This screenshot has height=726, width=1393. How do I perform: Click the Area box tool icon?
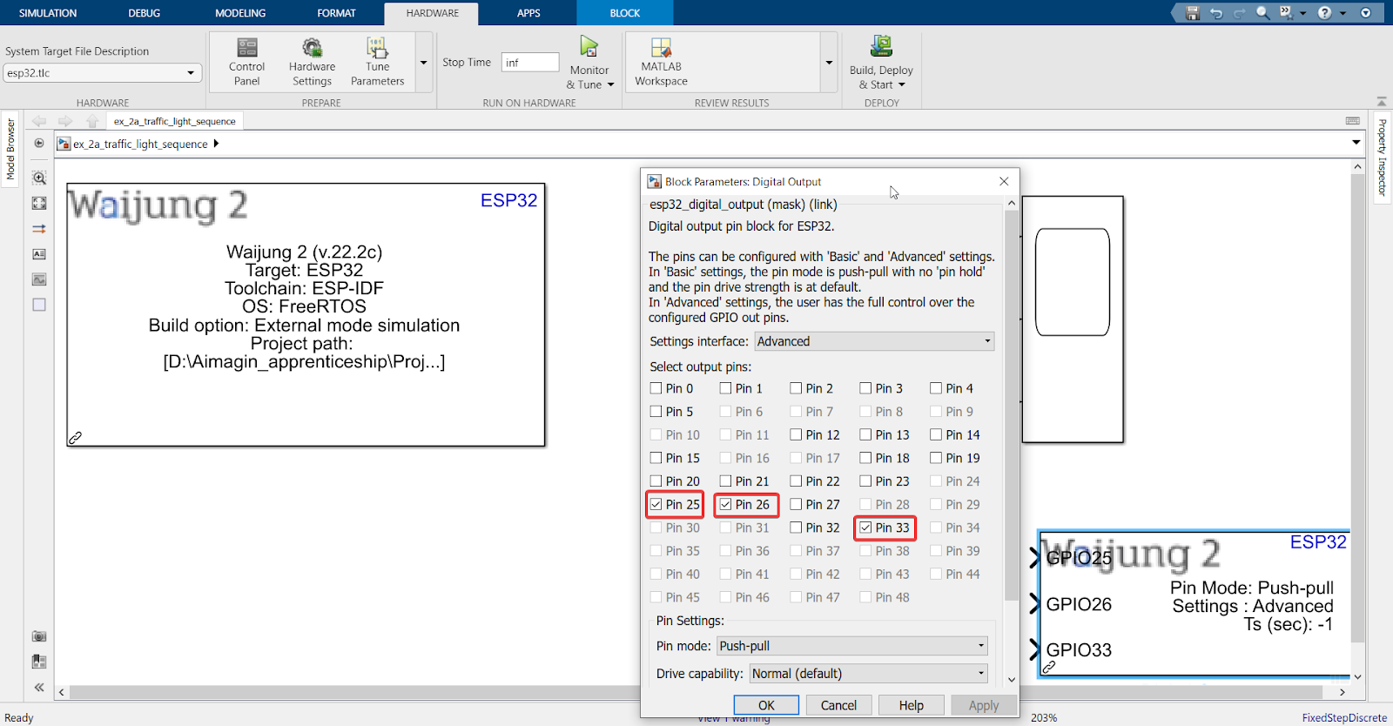pyautogui.click(x=39, y=305)
